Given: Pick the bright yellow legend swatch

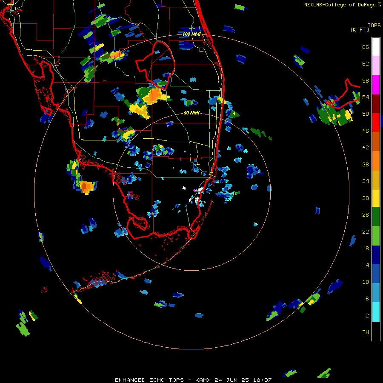Looking at the screenshot, I should 376,198.
